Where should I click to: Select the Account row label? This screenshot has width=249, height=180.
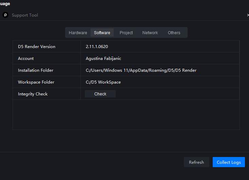[26, 59]
